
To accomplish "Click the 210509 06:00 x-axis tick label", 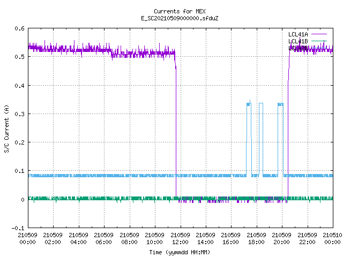I will [x=103, y=239].
